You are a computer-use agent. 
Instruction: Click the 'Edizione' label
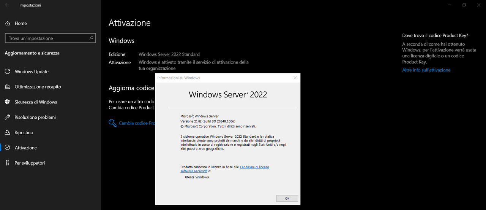point(117,54)
